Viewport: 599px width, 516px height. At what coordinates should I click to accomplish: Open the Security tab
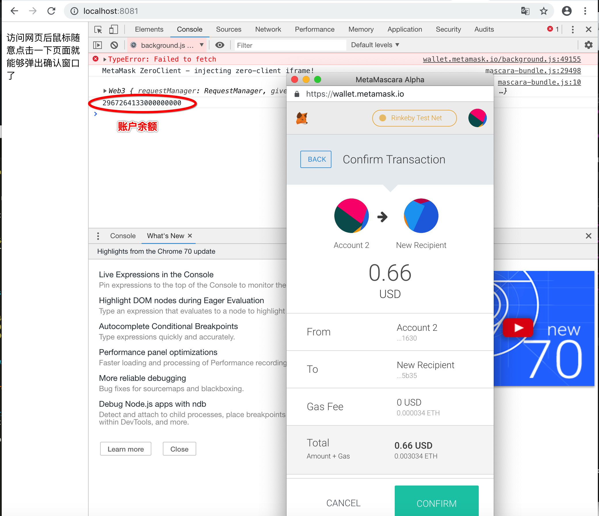[448, 29]
